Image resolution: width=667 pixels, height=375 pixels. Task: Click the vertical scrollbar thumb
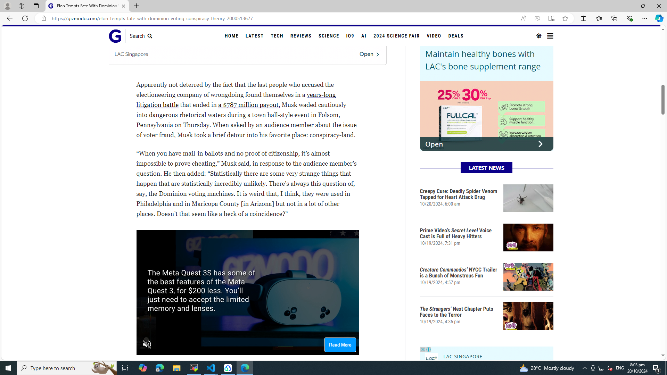point(663,99)
